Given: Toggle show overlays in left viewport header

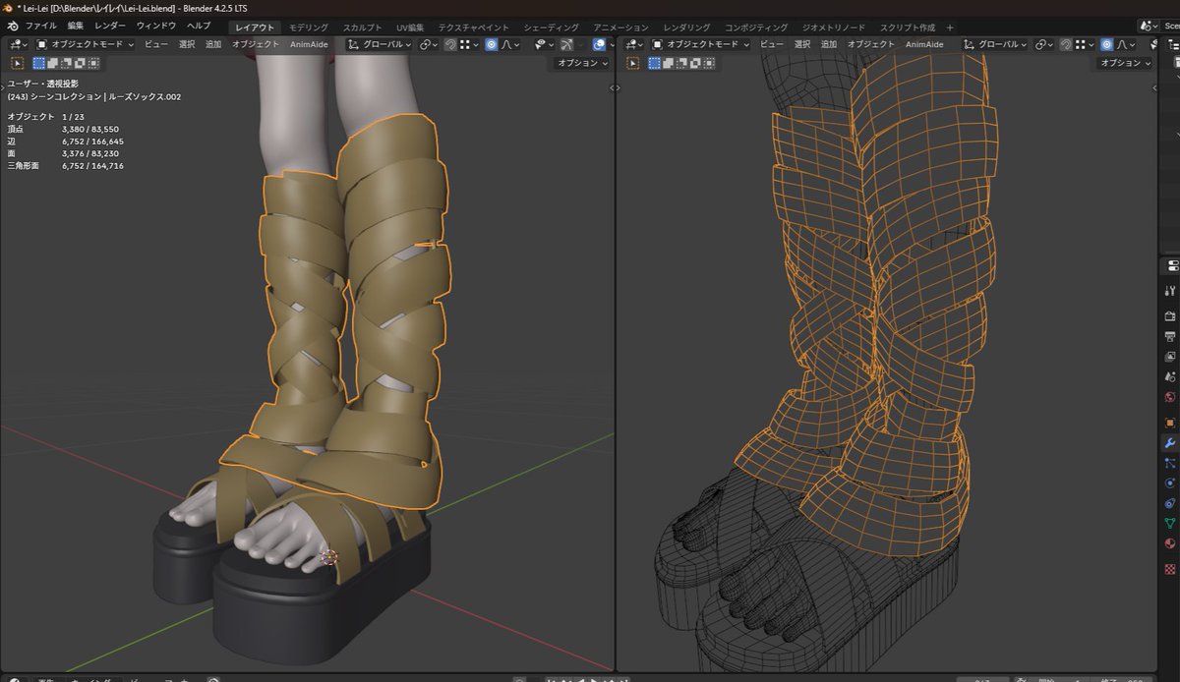Looking at the screenshot, I should tap(601, 44).
